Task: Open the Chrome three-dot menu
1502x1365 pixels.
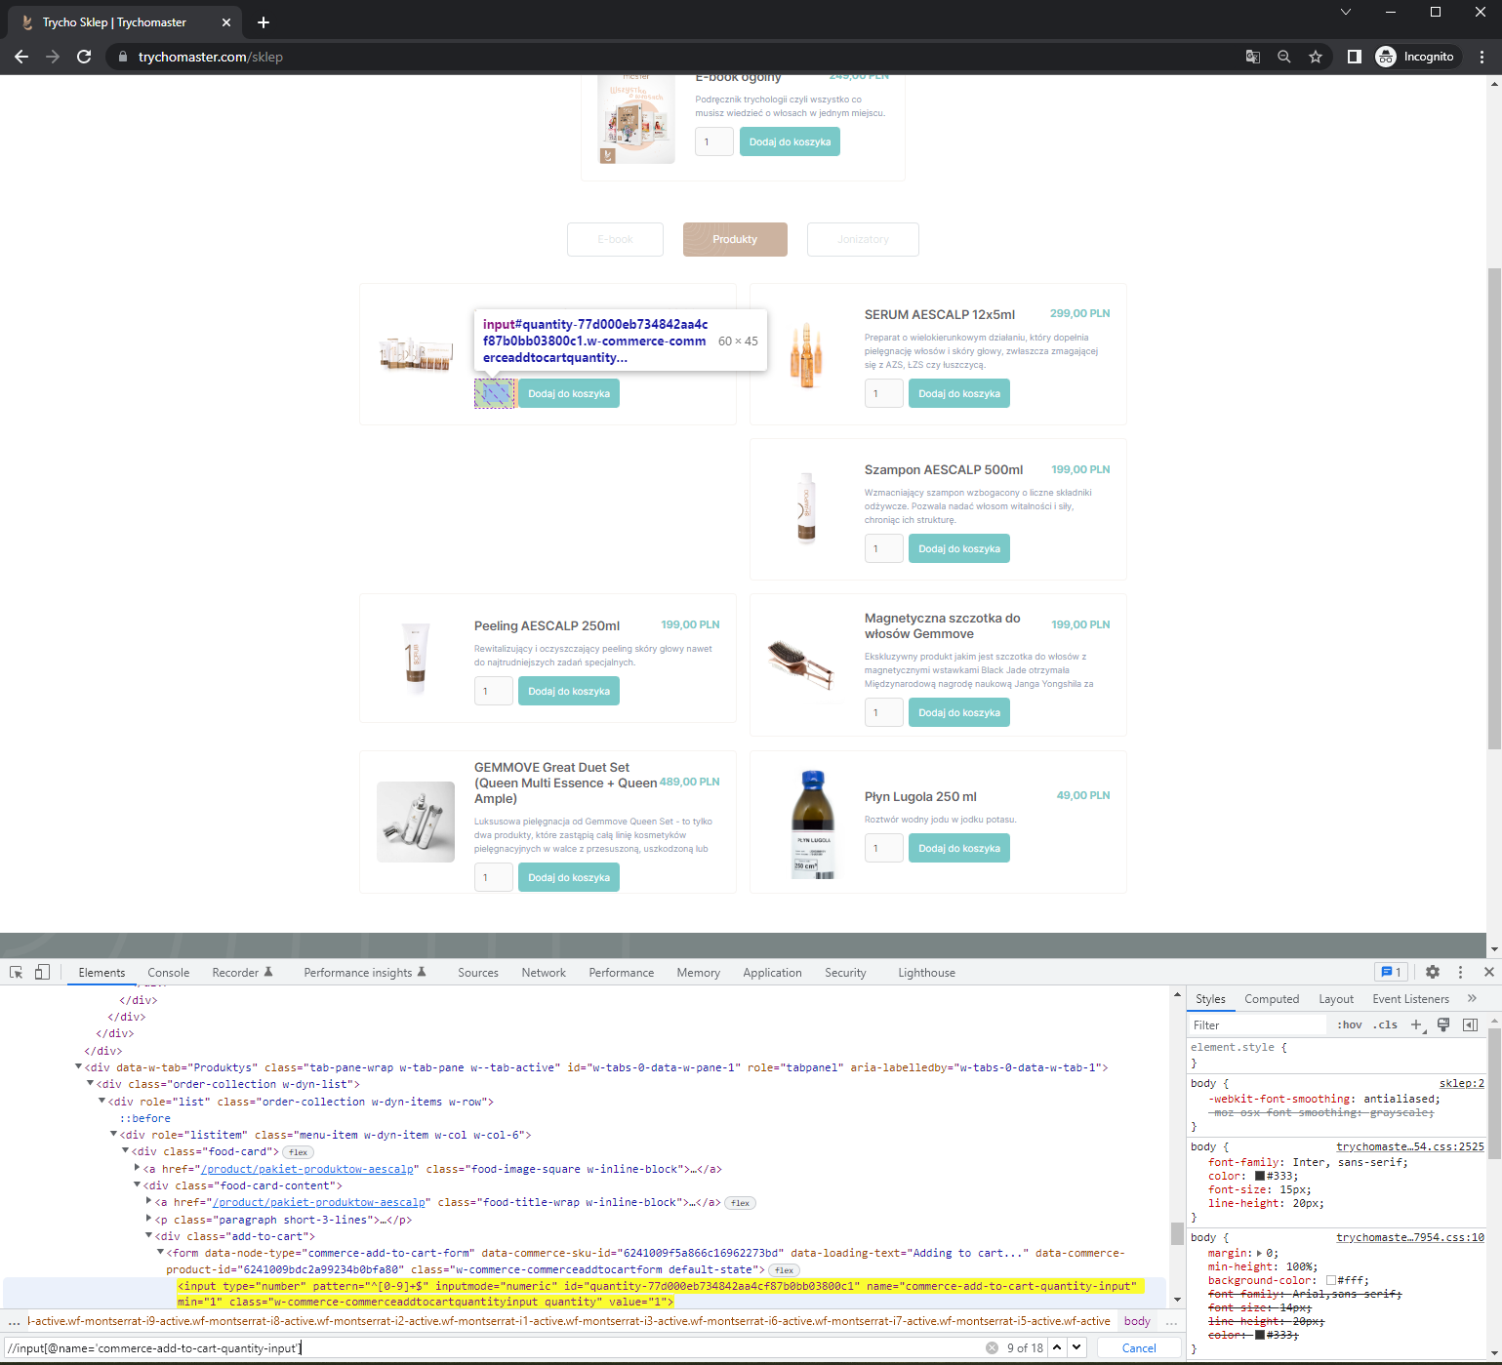Action: pos(1482,57)
